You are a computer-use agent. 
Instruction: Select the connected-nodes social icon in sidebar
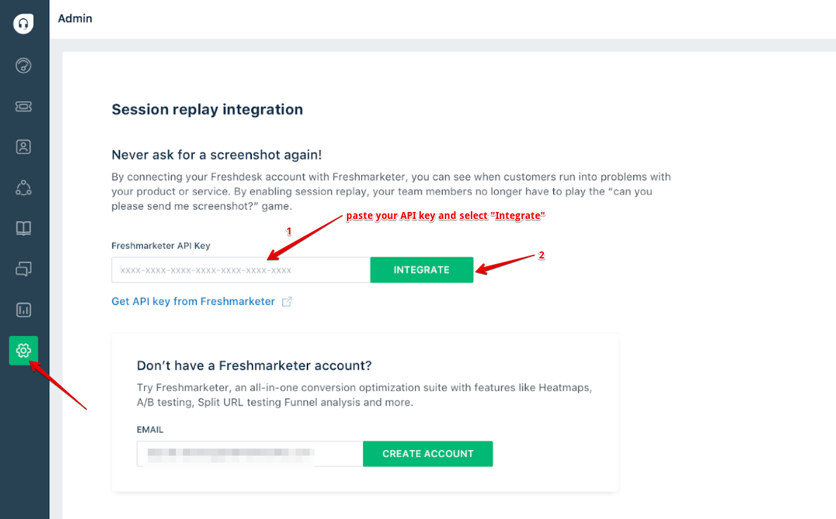pyautogui.click(x=23, y=187)
